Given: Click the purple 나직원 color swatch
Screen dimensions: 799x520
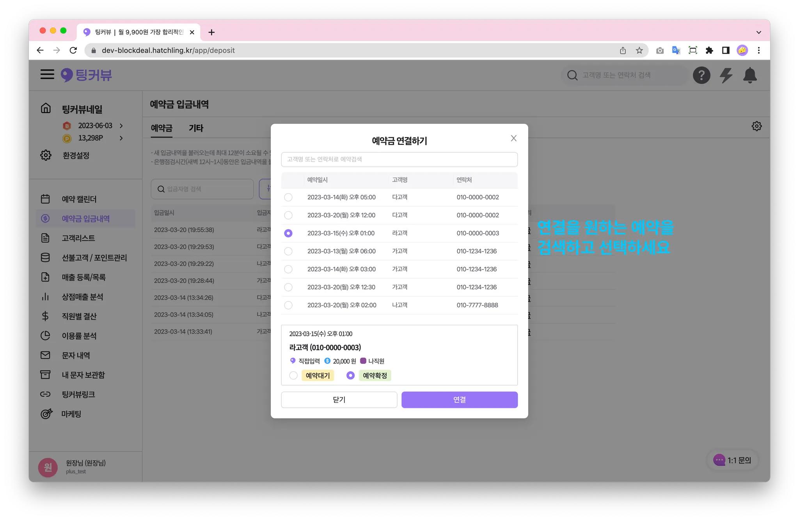Looking at the screenshot, I should point(363,361).
